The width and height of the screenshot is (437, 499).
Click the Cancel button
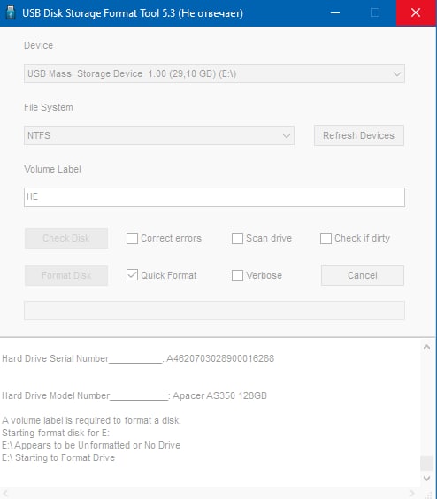[x=363, y=275]
